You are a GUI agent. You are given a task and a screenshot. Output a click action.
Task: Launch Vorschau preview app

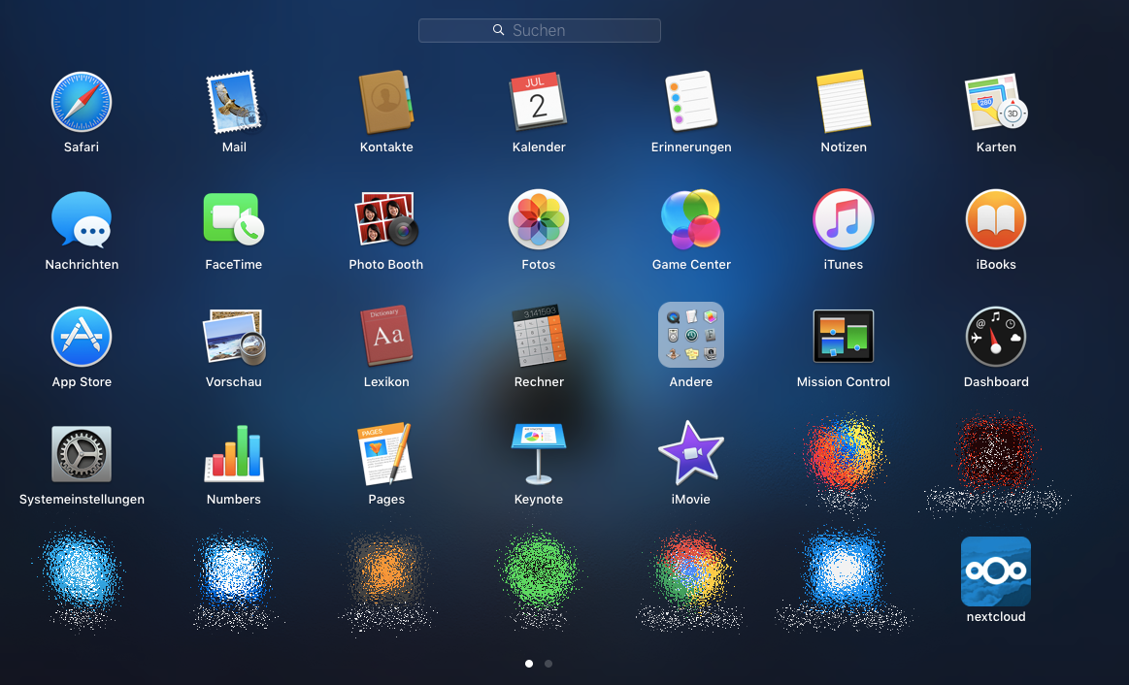tap(234, 337)
